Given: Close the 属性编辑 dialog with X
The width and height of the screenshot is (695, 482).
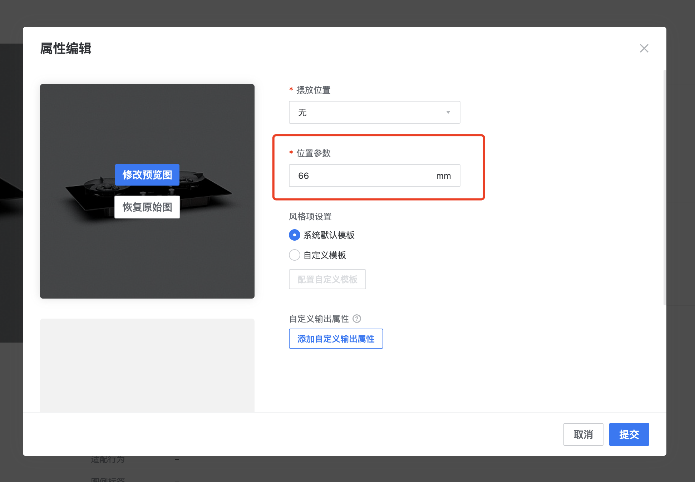Looking at the screenshot, I should click(x=644, y=48).
